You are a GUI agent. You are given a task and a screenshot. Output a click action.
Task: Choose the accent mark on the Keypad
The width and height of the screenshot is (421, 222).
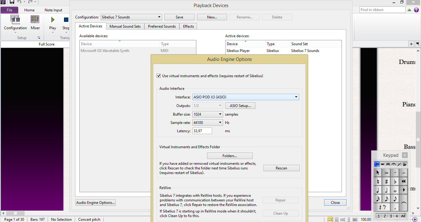[x=387, y=173]
